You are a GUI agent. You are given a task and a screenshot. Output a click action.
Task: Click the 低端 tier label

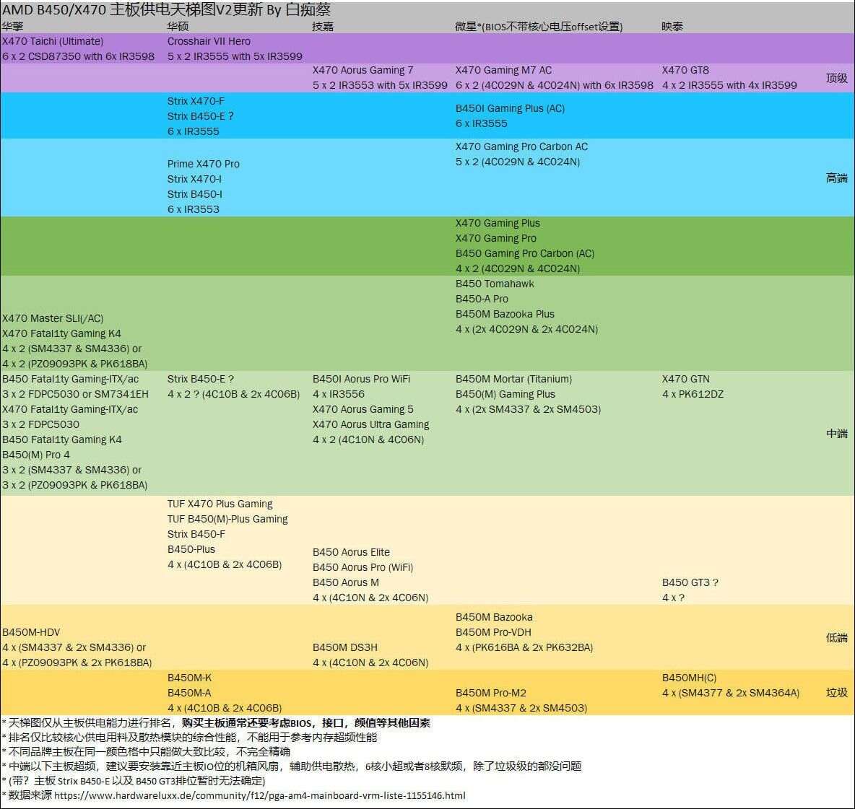[836, 637]
